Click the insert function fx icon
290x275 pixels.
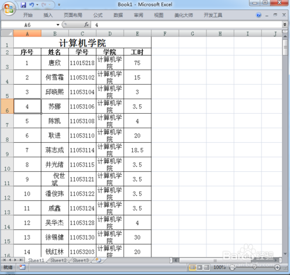pyautogui.click(x=86, y=24)
